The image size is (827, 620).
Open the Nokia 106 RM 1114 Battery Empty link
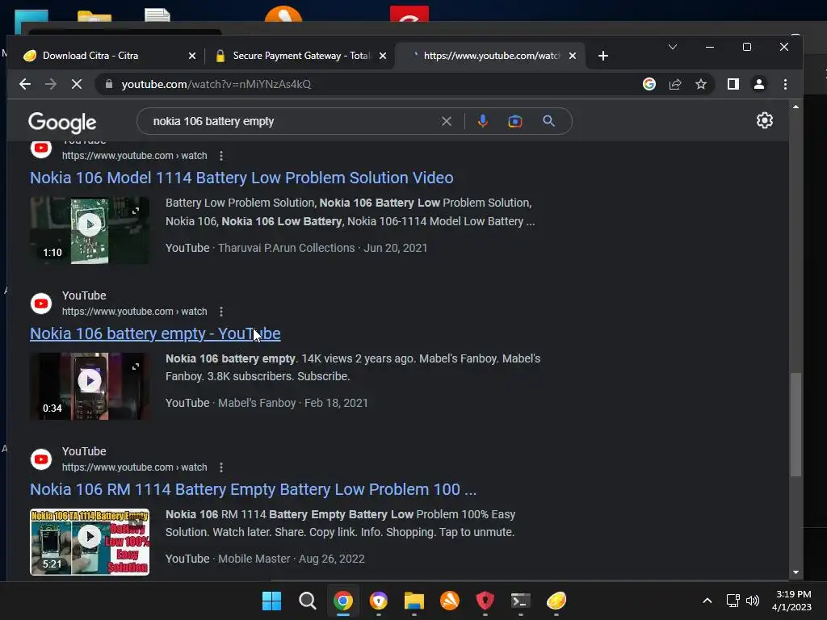(253, 490)
